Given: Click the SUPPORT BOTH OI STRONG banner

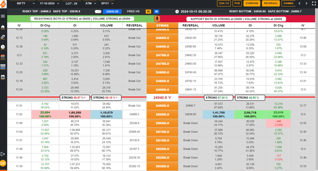Looking at the screenshot, I should pyautogui.click(x=236, y=19).
